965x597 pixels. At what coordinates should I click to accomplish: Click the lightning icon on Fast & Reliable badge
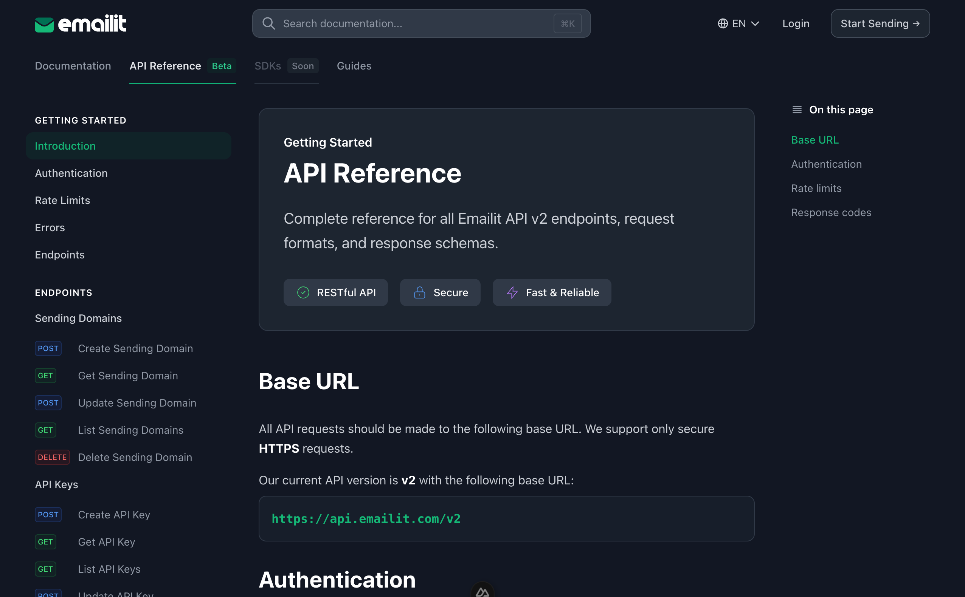click(512, 292)
